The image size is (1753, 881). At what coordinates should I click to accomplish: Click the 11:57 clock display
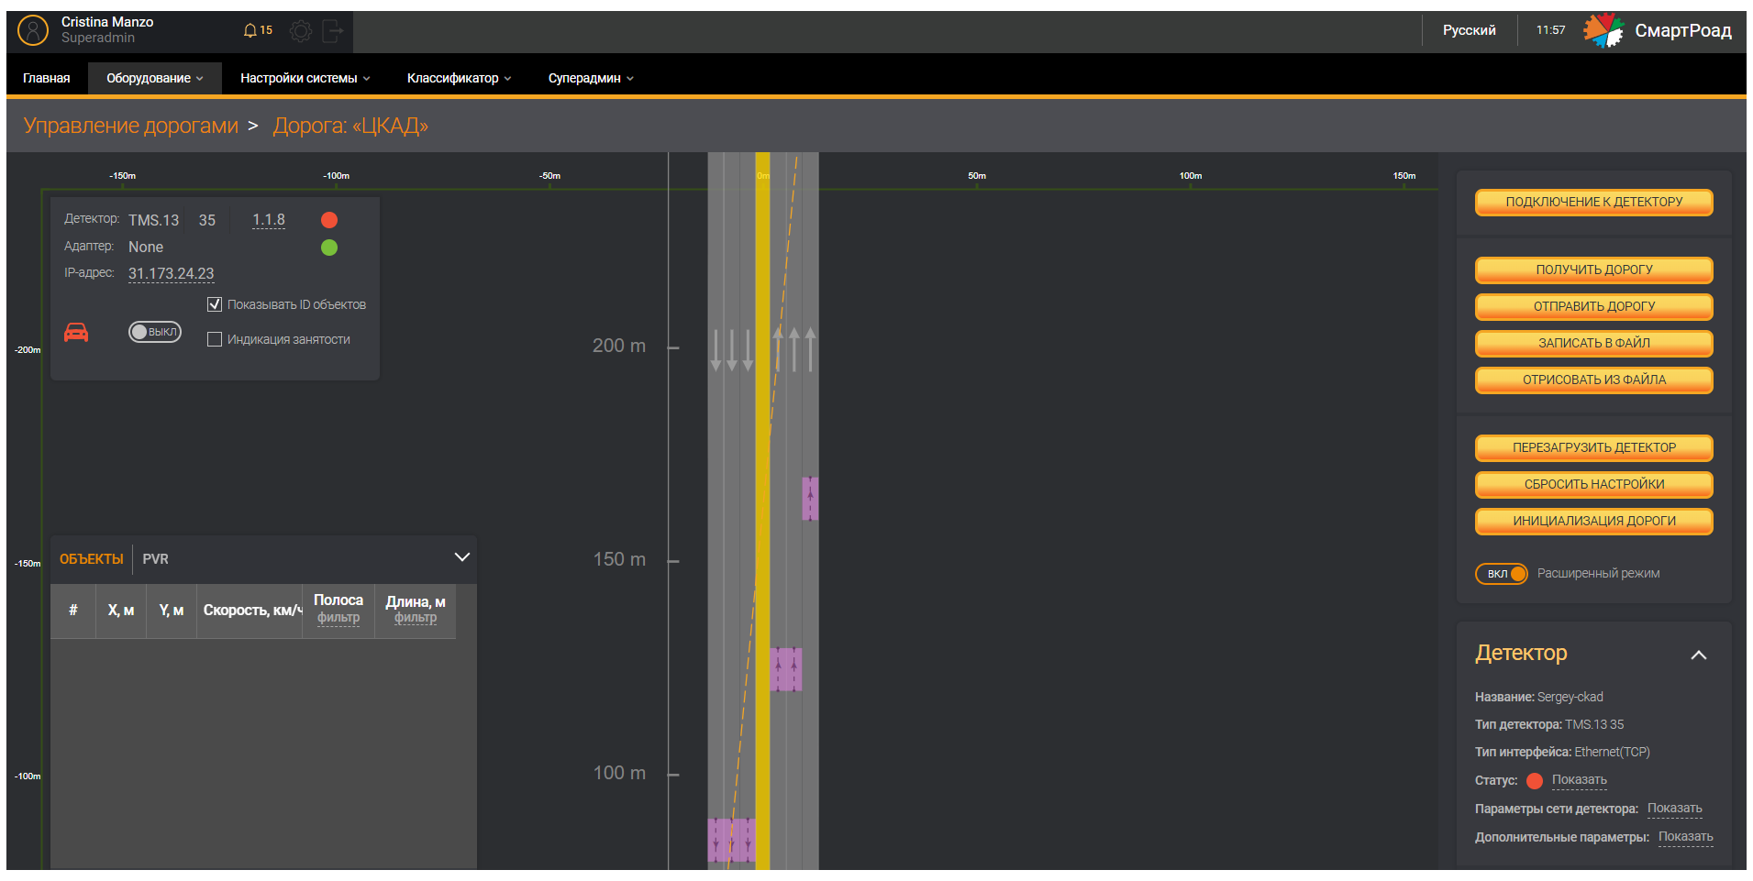click(x=1551, y=30)
